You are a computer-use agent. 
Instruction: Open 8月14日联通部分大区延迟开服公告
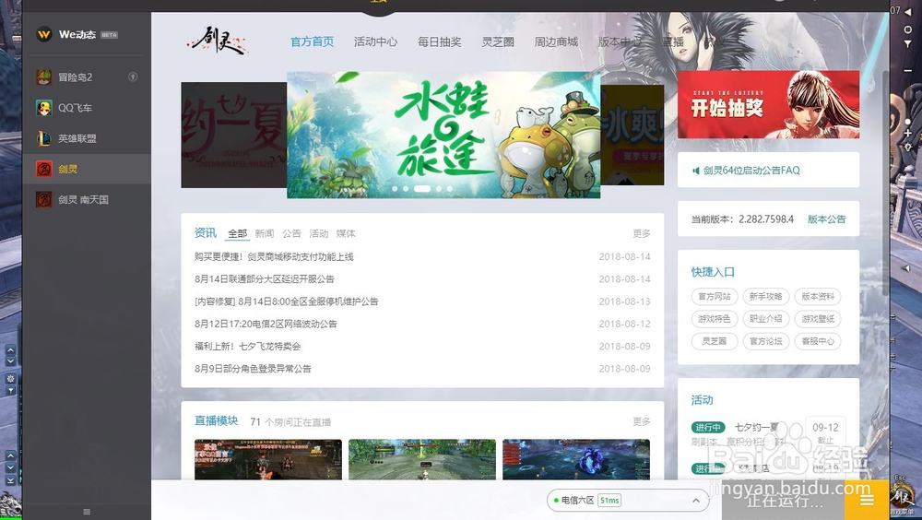[265, 278]
